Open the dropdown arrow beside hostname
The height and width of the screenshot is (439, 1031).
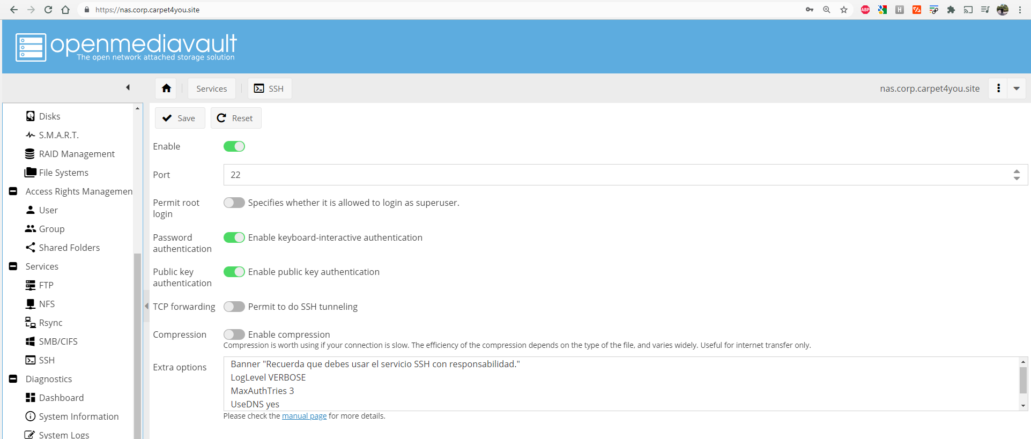(x=1017, y=88)
